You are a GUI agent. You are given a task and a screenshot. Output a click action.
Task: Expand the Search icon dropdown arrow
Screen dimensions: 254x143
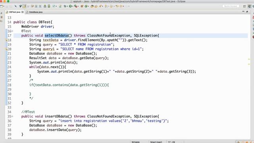(x=102, y=6)
